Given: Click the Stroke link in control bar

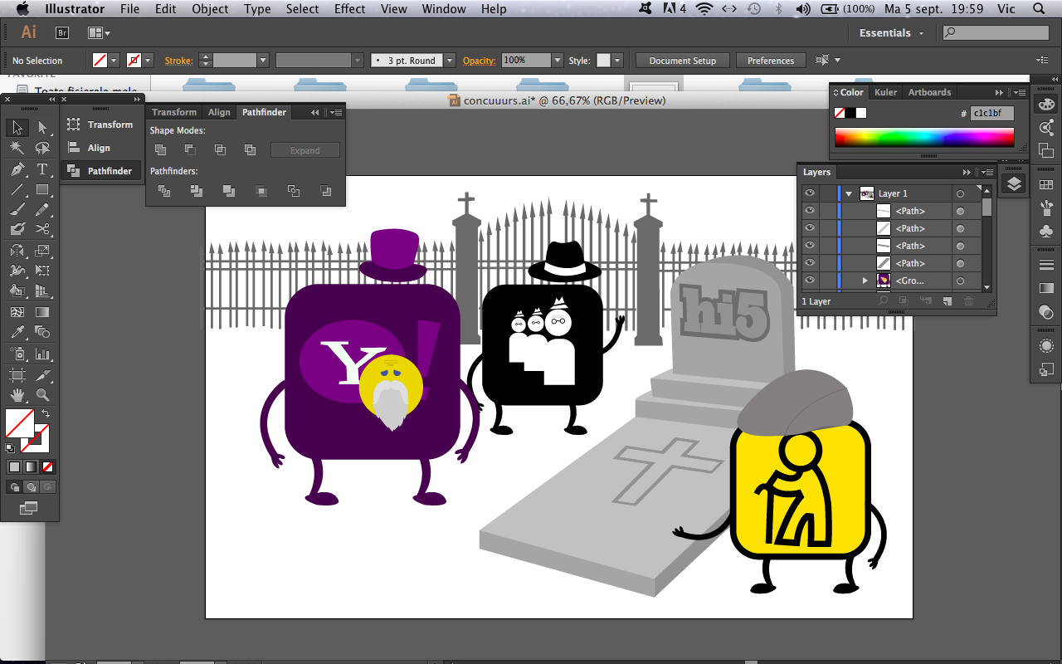Looking at the screenshot, I should [178, 61].
